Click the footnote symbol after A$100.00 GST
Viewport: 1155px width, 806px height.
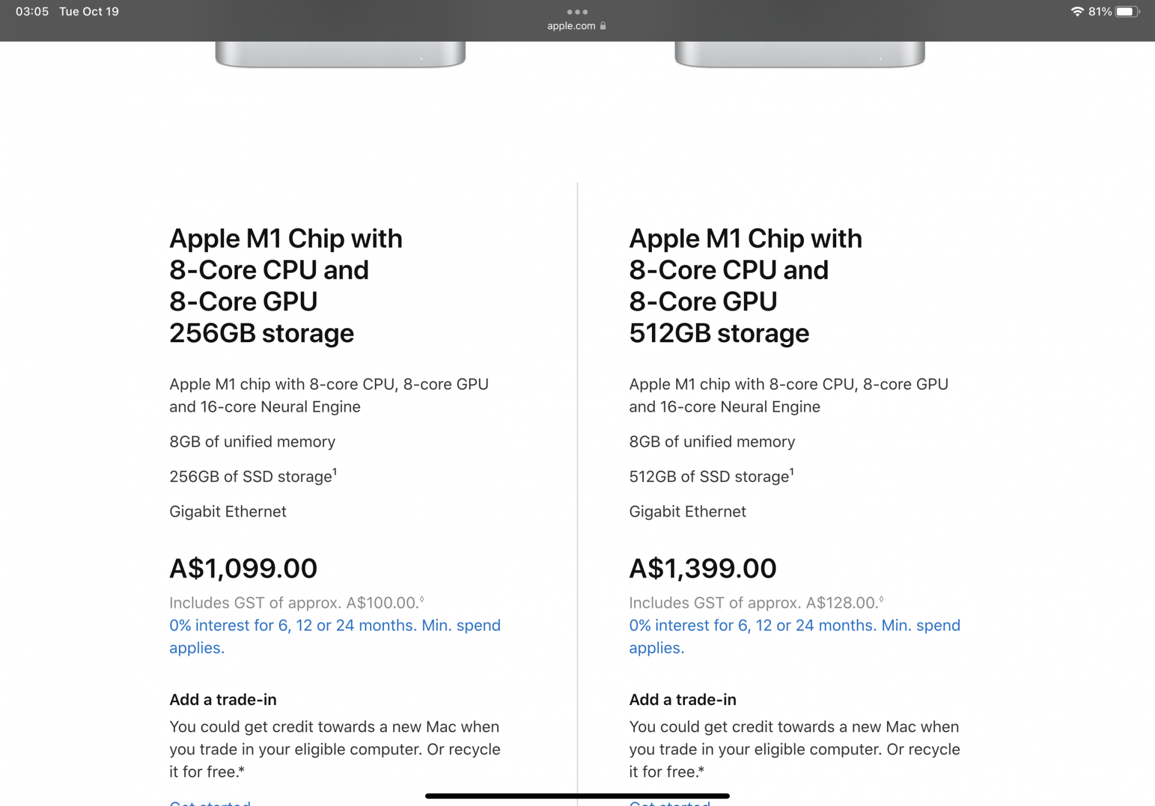pyautogui.click(x=422, y=599)
